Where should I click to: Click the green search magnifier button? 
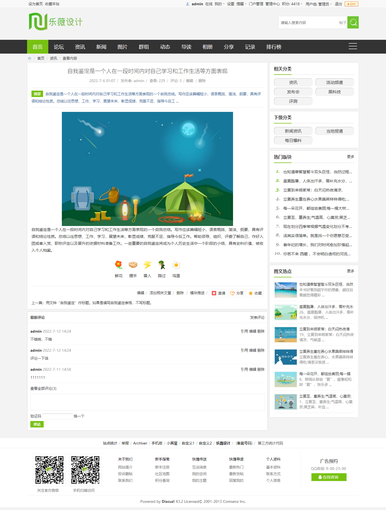point(353,22)
